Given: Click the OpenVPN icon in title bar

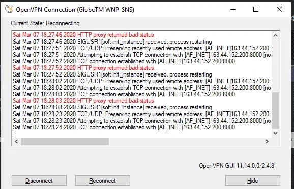Looking at the screenshot, I should 9,9.
